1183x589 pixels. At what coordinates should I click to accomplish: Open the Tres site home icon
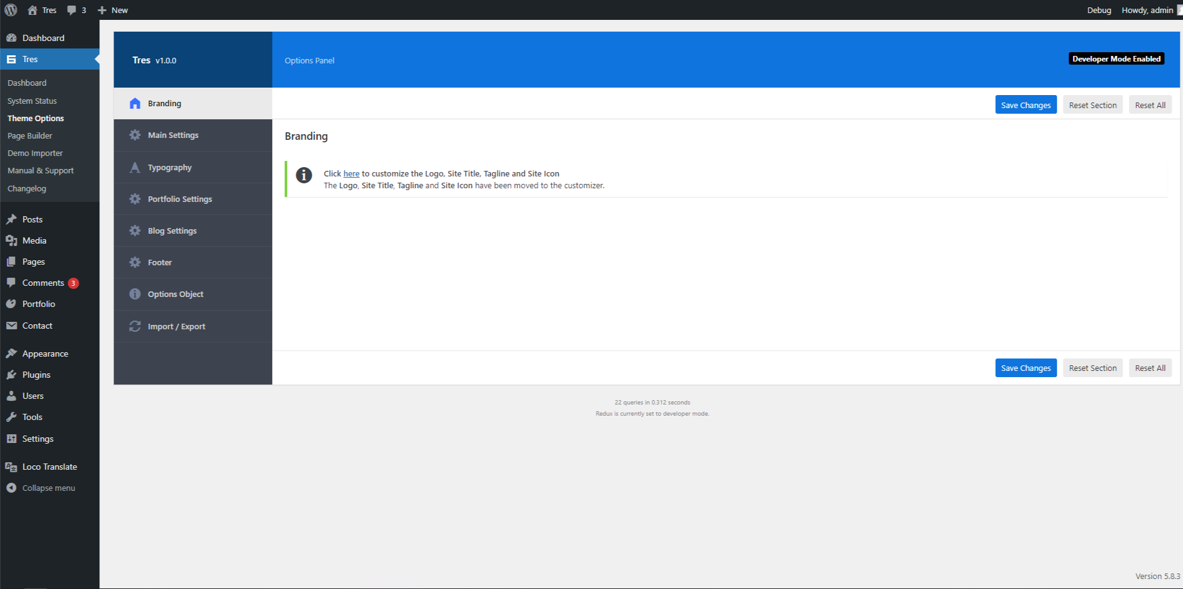point(32,10)
